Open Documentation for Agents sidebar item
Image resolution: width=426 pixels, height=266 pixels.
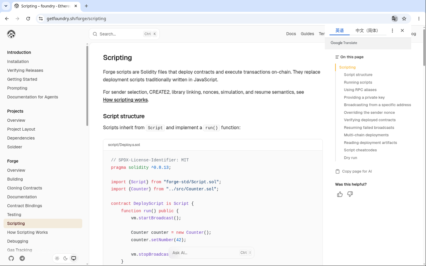33,97
